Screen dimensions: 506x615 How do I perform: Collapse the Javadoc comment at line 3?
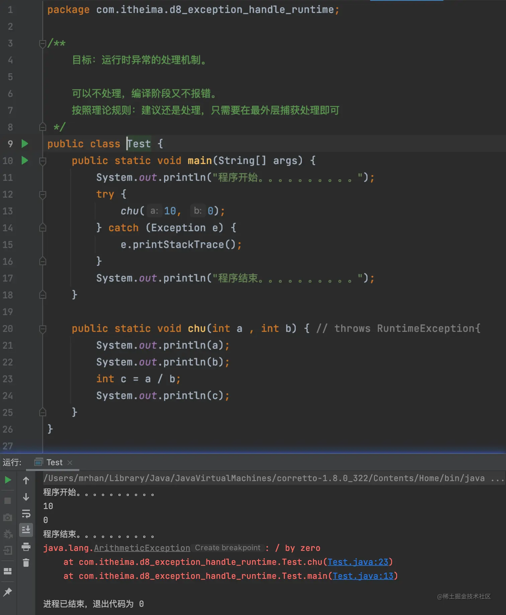click(x=43, y=43)
